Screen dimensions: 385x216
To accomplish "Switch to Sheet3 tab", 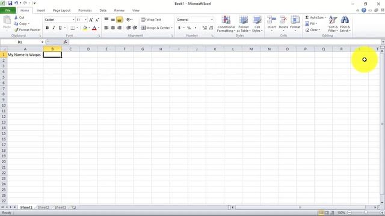I will (x=60, y=208).
